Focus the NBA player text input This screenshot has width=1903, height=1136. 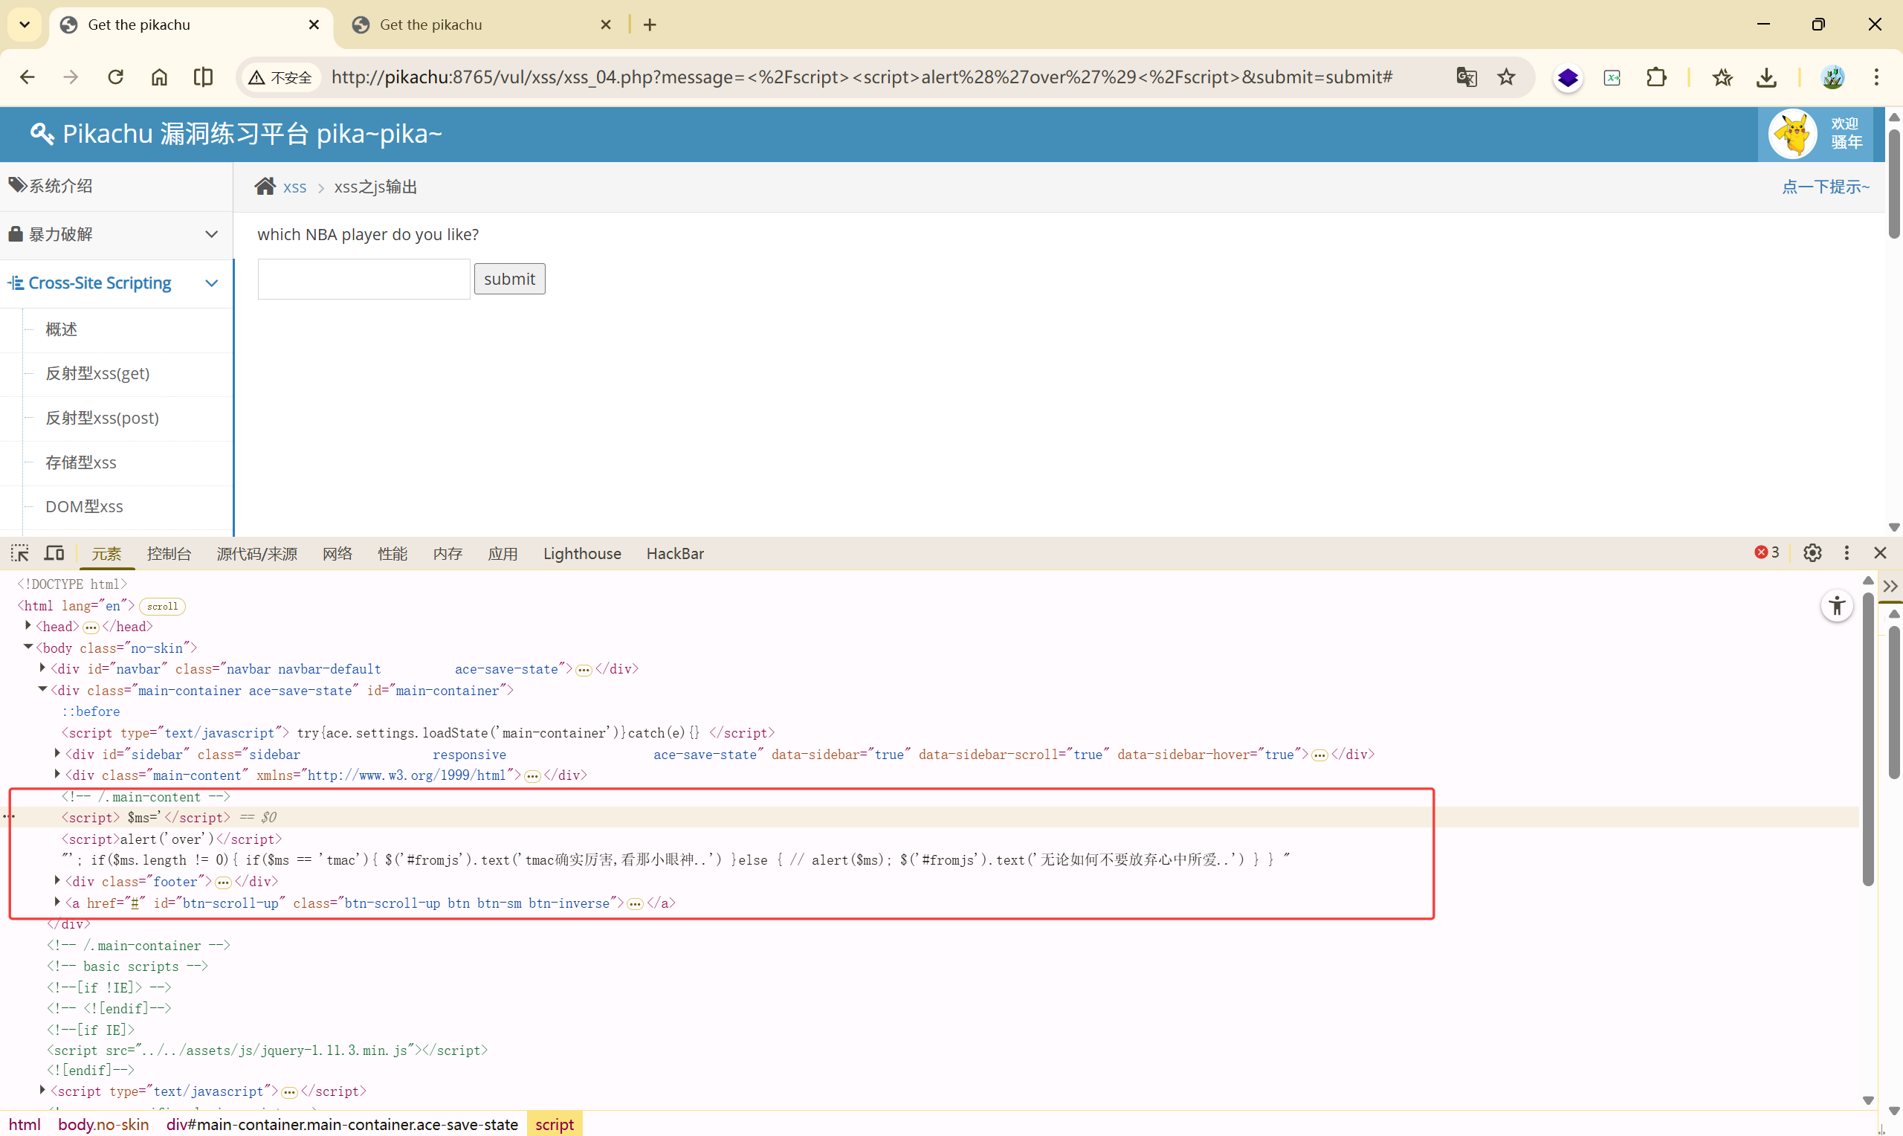[x=364, y=279]
